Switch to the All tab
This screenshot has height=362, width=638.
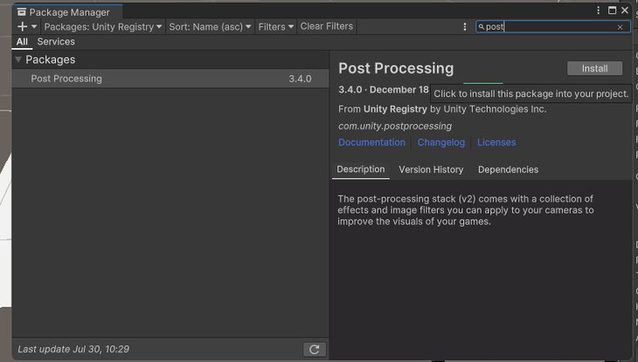pyautogui.click(x=22, y=42)
